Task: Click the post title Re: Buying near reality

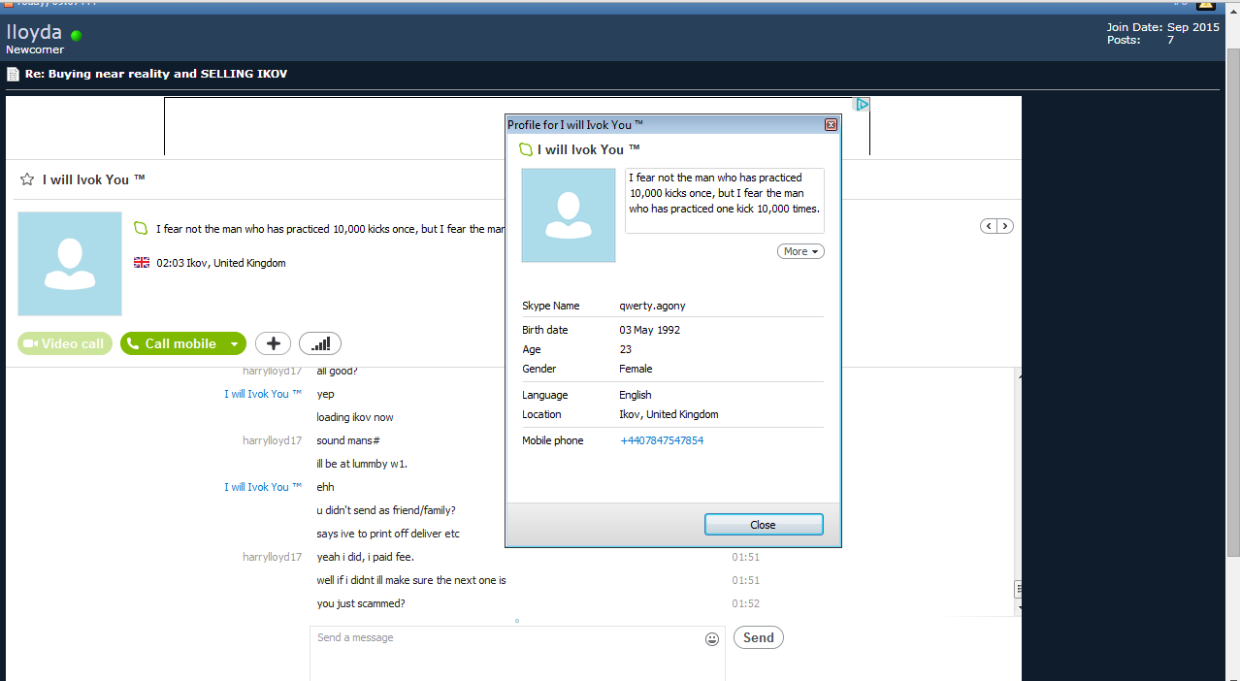Action: coord(156,74)
